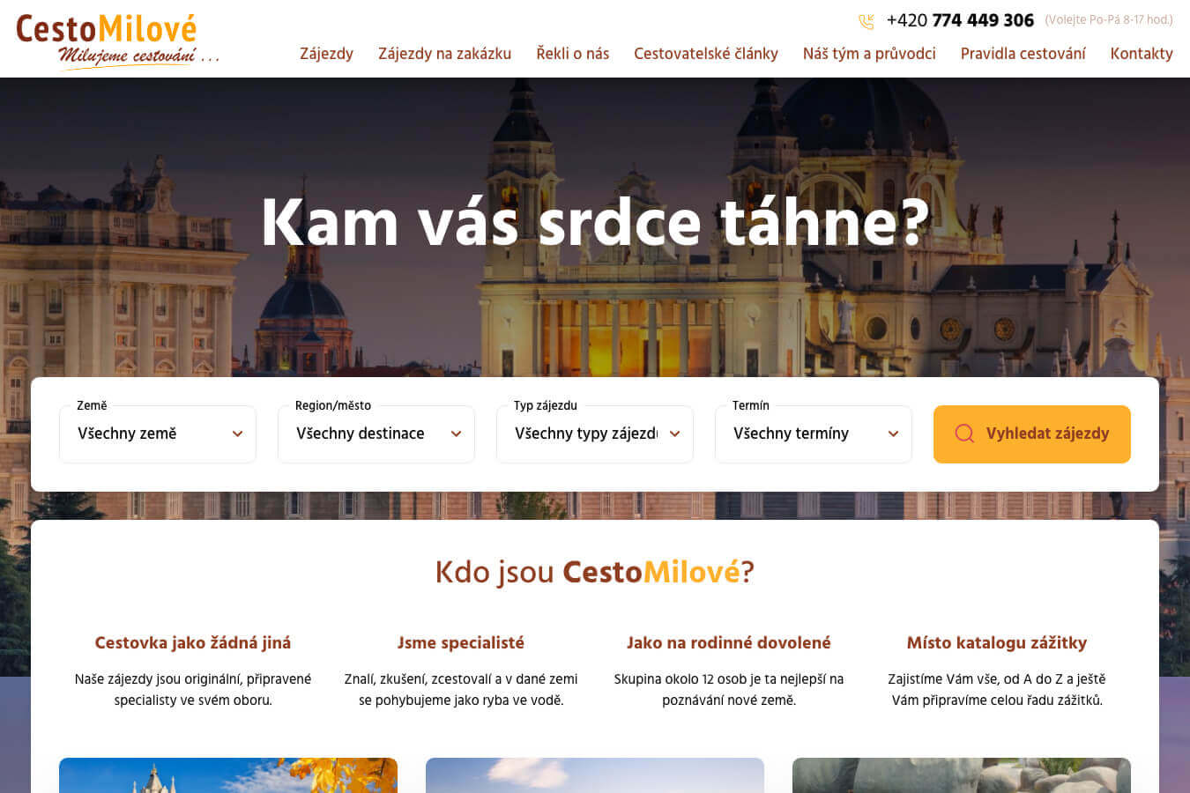Open the Zájezdy menu item
This screenshot has width=1190, height=793.
[x=326, y=54]
